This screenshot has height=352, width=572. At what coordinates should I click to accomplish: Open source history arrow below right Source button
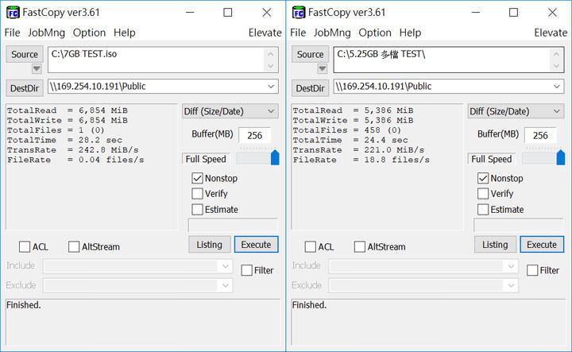tap(323, 69)
